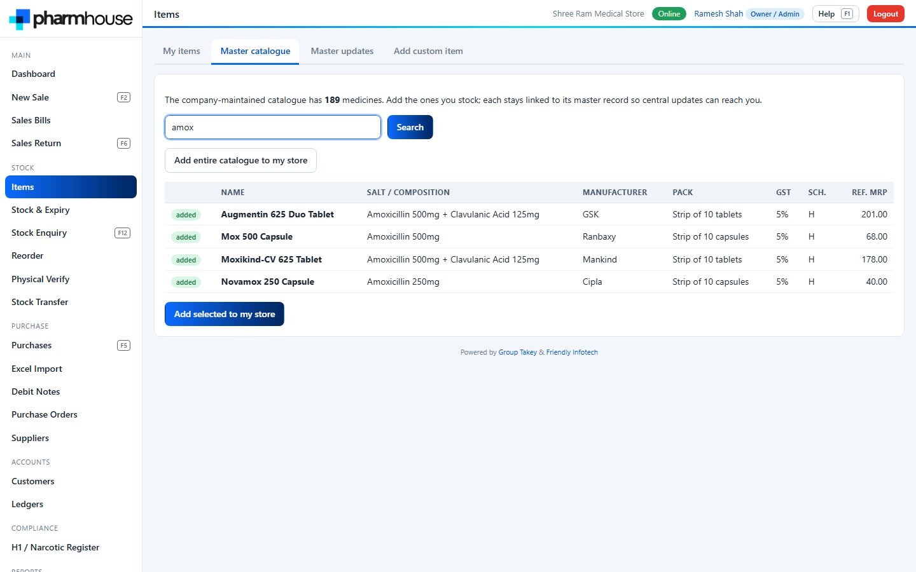Viewport: 916px width, 572px height.
Task: Open the Add custom item tab
Action: pyautogui.click(x=428, y=51)
